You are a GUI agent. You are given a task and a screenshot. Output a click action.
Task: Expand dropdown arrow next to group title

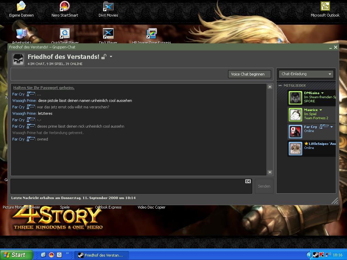point(111,57)
